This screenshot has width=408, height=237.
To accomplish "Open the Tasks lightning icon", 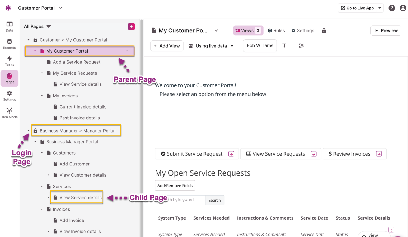I will pyautogui.click(x=9, y=61).
